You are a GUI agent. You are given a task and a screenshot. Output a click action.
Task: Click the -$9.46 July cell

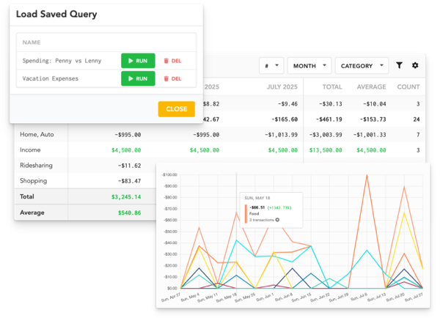point(287,104)
